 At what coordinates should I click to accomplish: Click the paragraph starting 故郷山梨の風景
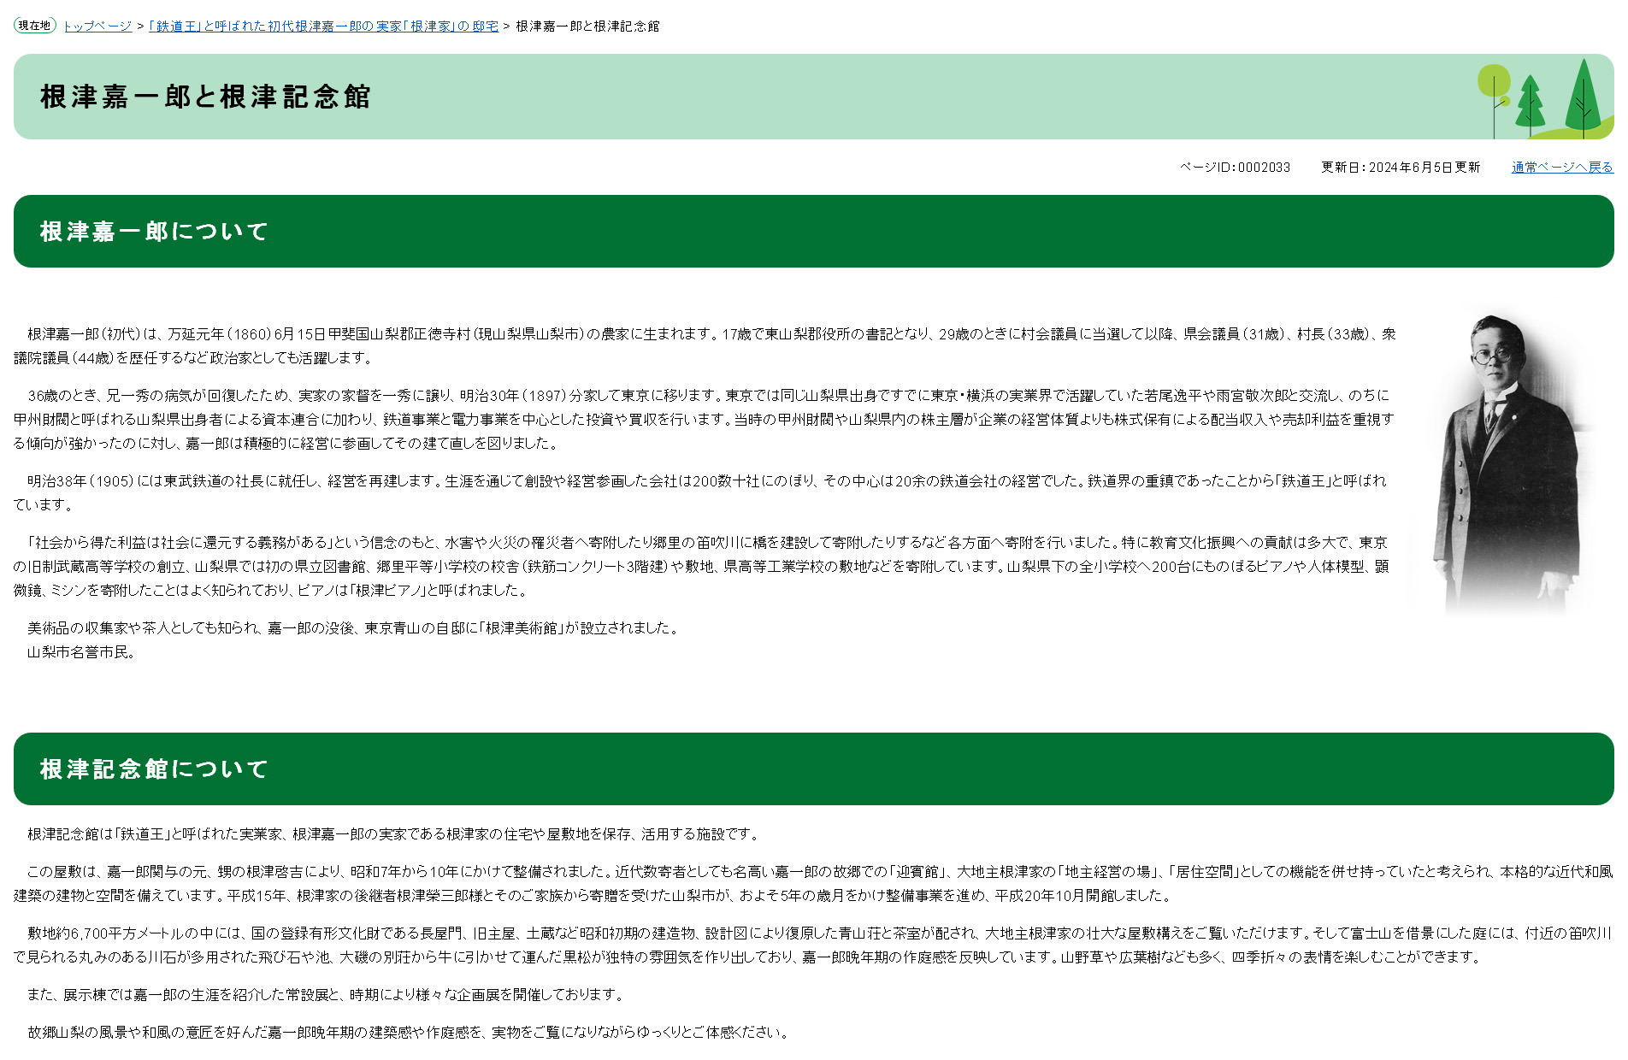(409, 1033)
